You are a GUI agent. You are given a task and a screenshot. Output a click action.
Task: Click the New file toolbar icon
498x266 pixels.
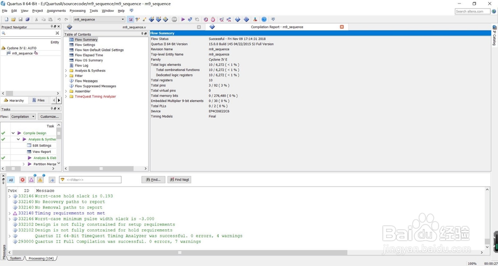[6, 19]
